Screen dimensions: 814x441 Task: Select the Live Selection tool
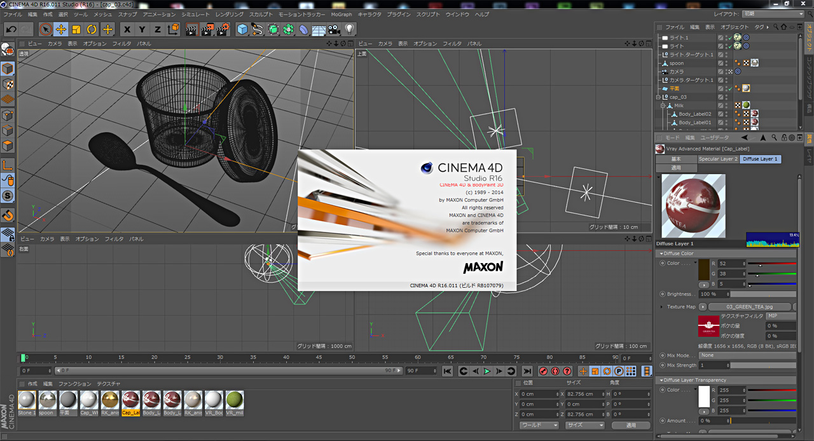tap(46, 29)
